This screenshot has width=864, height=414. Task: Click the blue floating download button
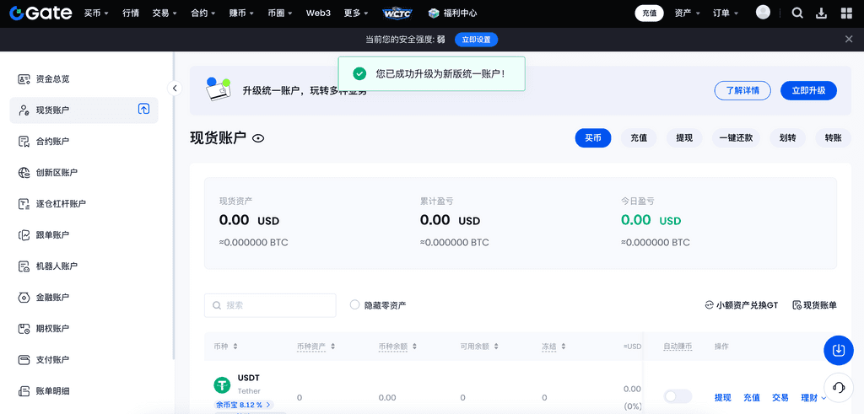point(839,350)
